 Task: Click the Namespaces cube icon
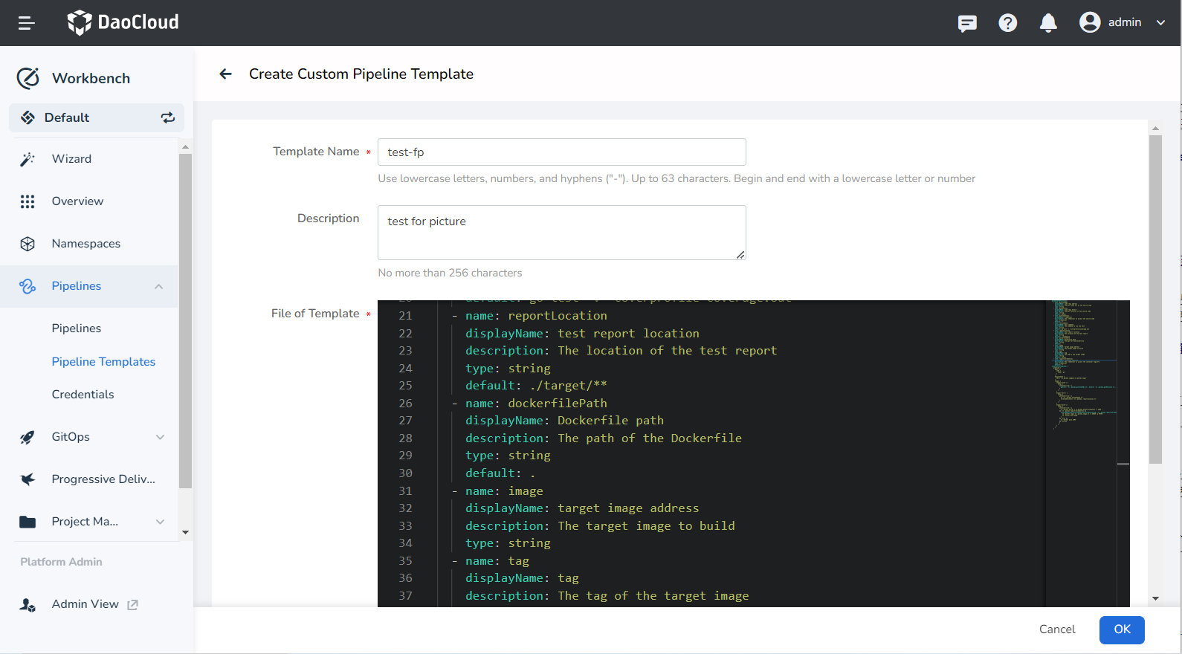(x=28, y=244)
